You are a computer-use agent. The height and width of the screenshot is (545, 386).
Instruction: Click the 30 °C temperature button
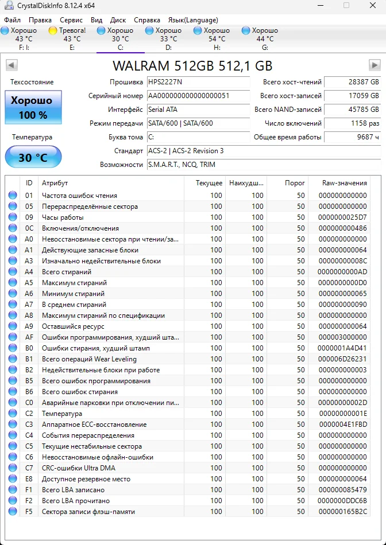[33, 157]
